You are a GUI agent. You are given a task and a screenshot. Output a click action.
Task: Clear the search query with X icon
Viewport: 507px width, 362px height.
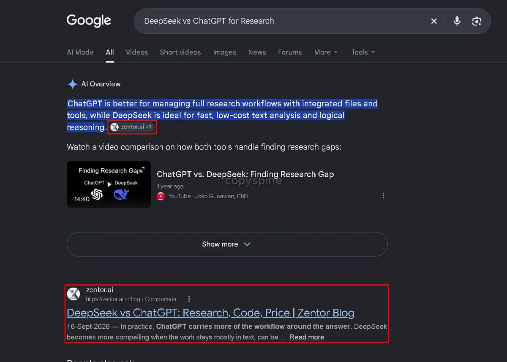click(x=434, y=21)
